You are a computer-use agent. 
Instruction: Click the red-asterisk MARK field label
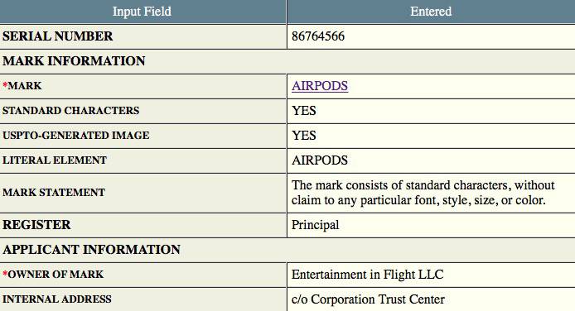(22, 86)
